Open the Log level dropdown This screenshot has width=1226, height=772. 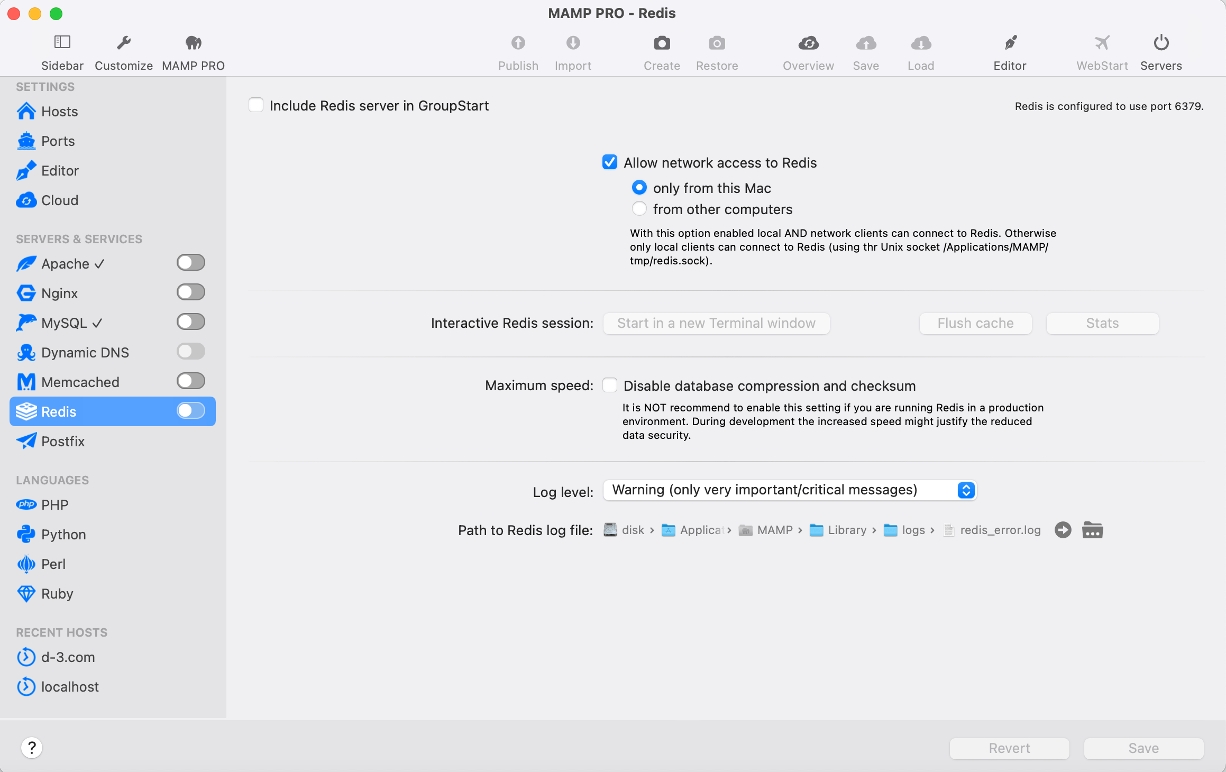click(x=790, y=490)
